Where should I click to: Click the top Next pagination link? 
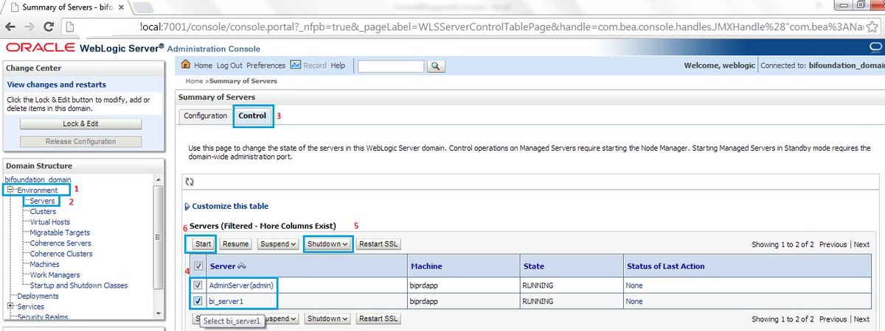[861, 244]
